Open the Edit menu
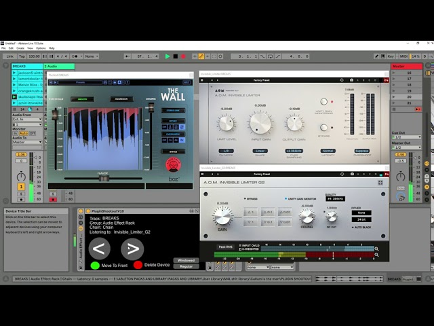 pyautogui.click(x=11, y=48)
